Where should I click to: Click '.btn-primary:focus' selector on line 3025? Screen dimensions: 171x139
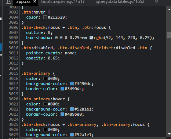coord(123,124)
